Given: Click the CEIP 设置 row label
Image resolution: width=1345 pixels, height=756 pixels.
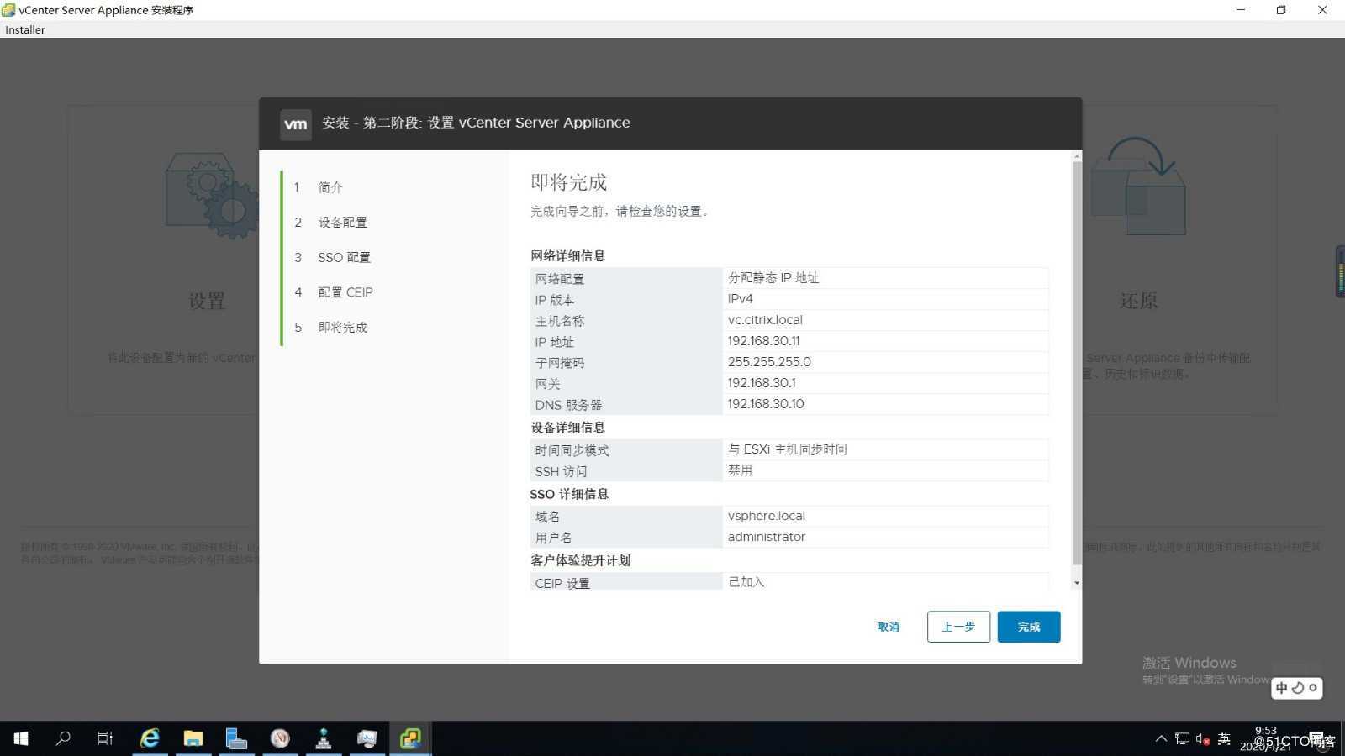Looking at the screenshot, I should pyautogui.click(x=562, y=584).
